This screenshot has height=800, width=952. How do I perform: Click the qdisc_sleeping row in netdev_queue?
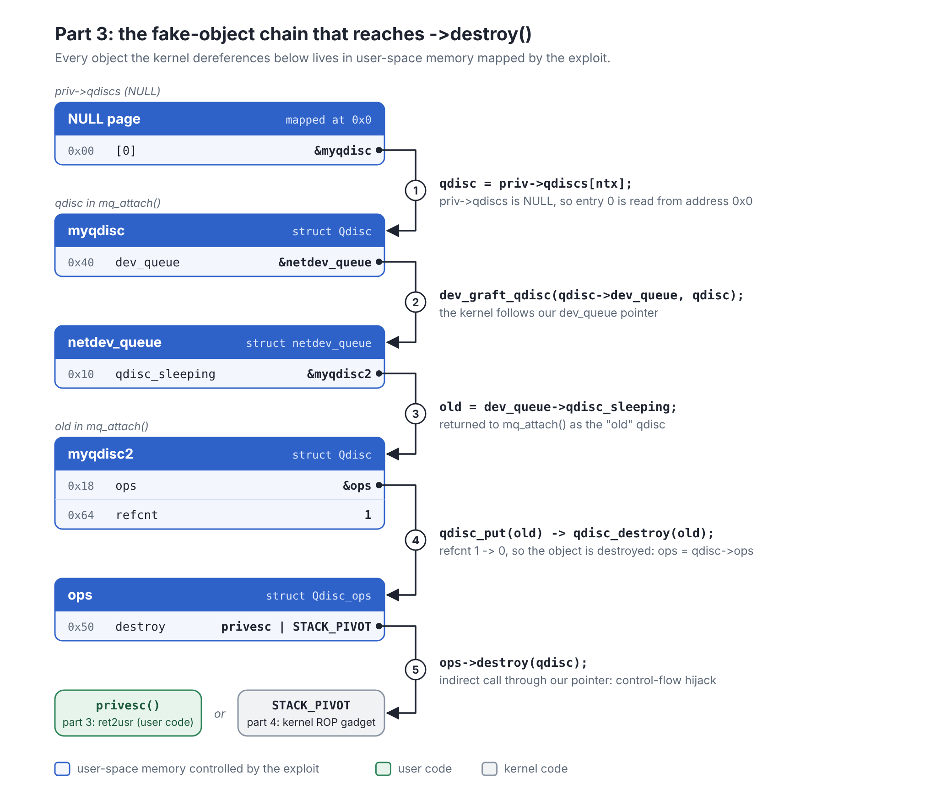pos(220,373)
